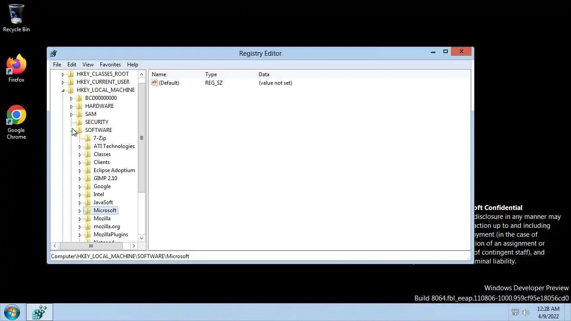Select the MozillaPlugins key label

(111, 235)
